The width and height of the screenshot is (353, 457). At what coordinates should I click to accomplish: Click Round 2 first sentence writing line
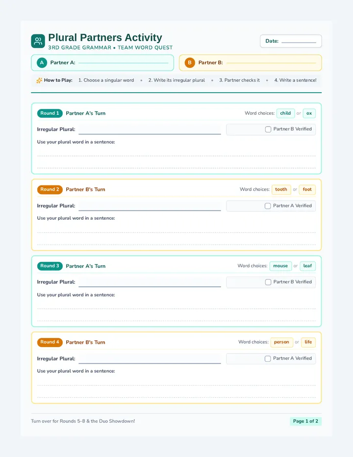click(176, 232)
